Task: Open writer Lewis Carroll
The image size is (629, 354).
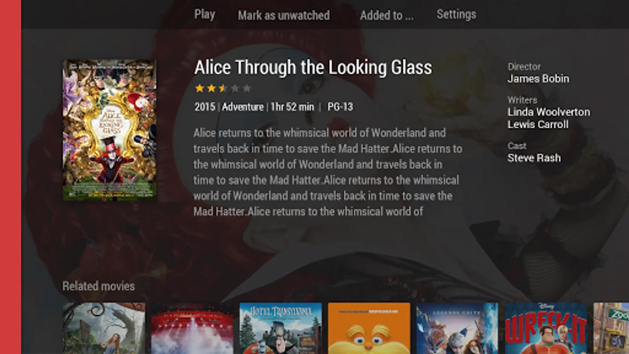Action: pyautogui.click(x=538, y=124)
